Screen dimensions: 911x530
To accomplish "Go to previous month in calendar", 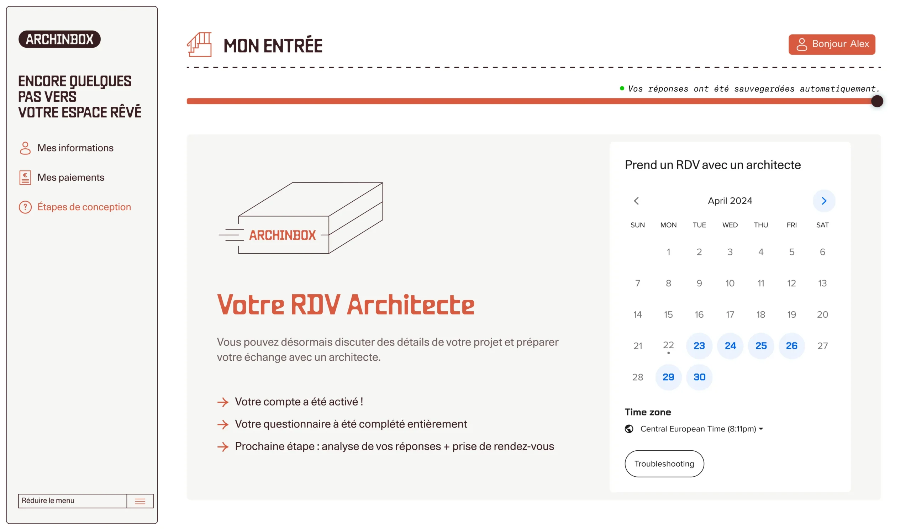I will (x=637, y=201).
